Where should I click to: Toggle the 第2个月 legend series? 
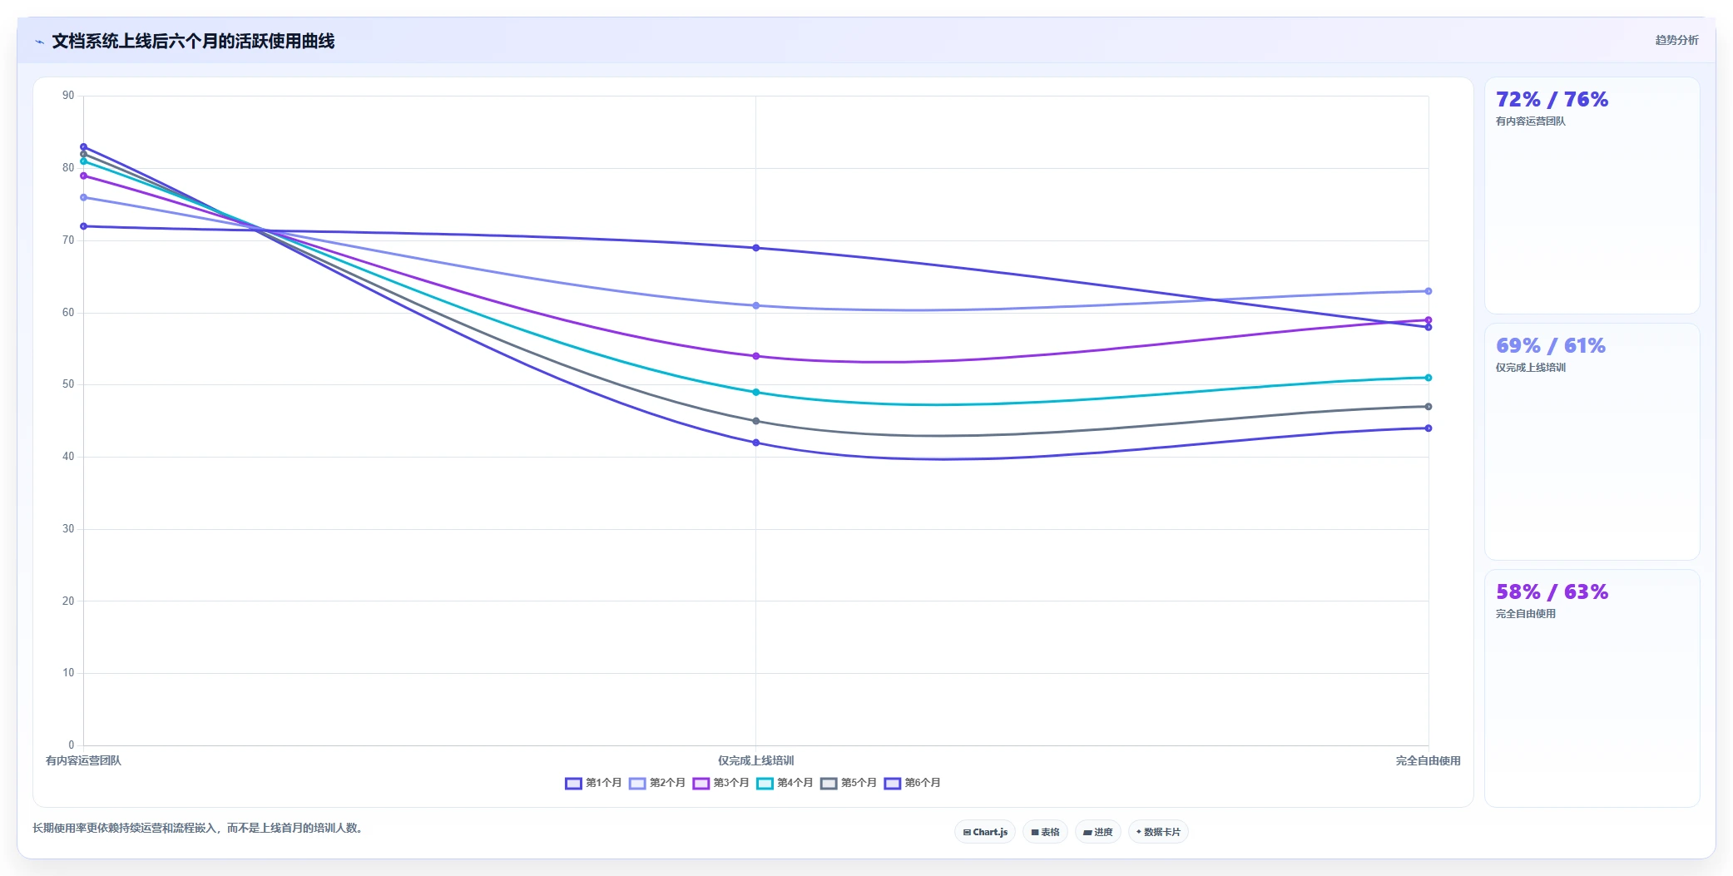coord(657,783)
